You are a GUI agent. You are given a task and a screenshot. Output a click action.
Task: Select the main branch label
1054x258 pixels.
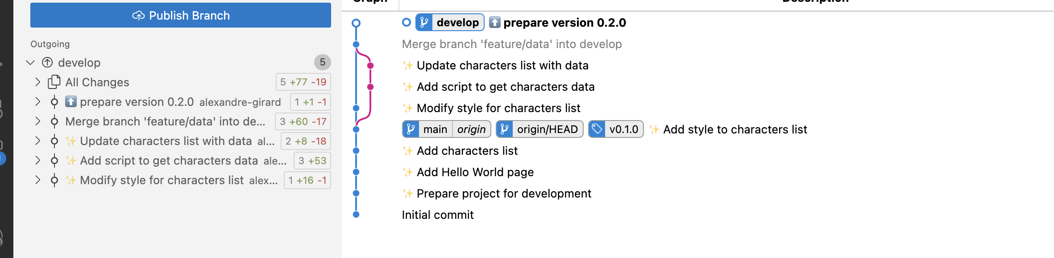pos(435,129)
